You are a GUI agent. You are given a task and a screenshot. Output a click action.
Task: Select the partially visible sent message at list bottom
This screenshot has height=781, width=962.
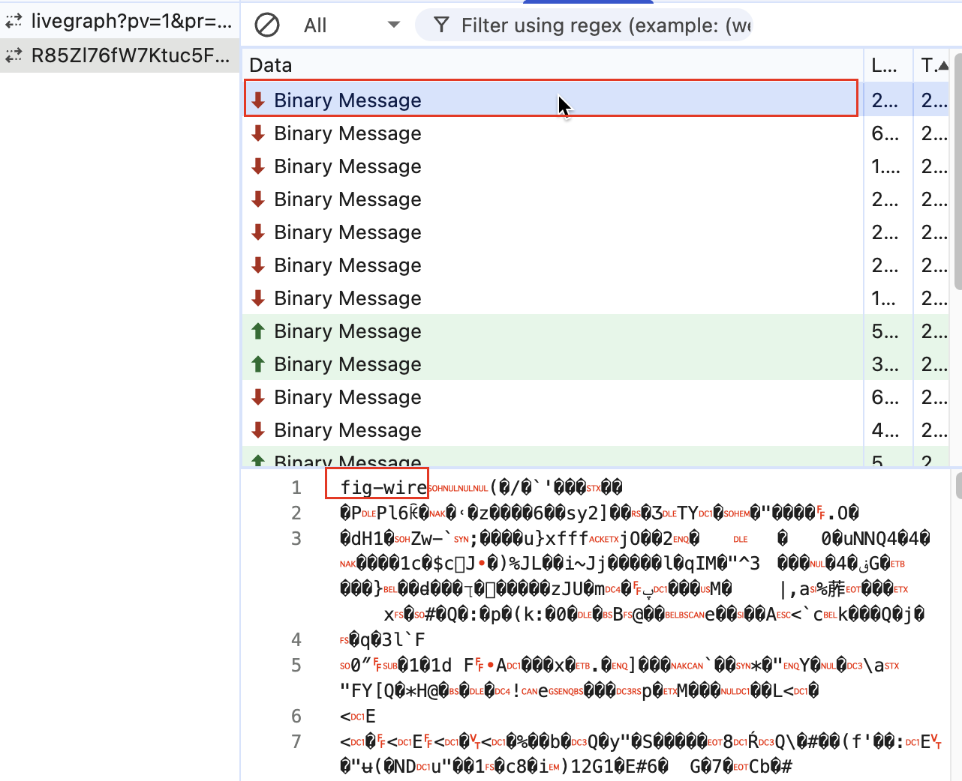point(347,459)
